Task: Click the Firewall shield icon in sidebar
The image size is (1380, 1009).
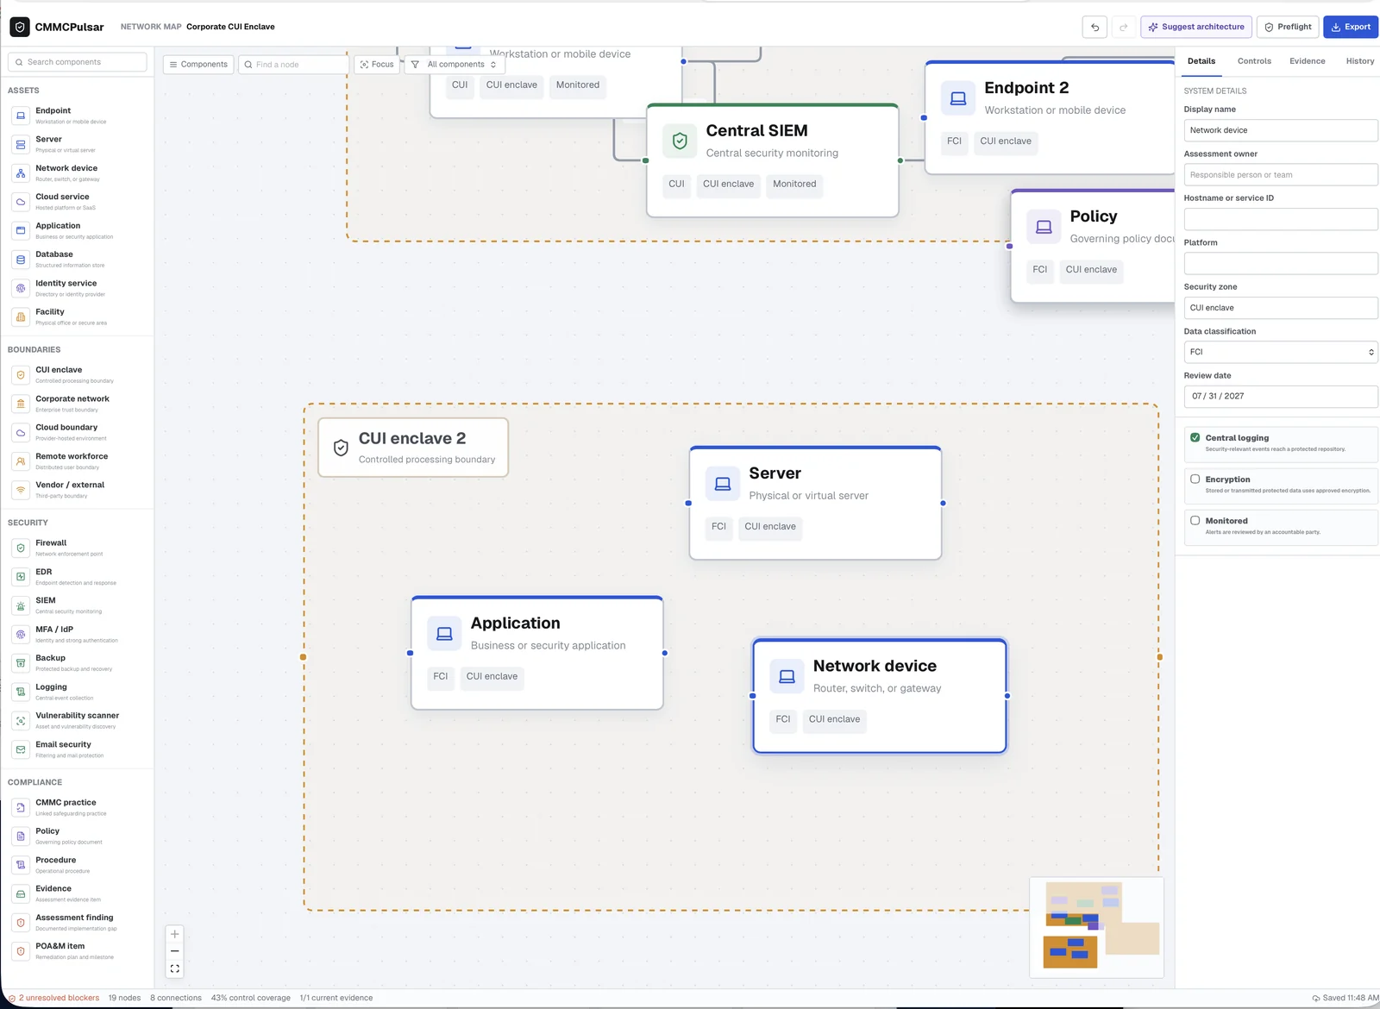Action: pyautogui.click(x=21, y=548)
